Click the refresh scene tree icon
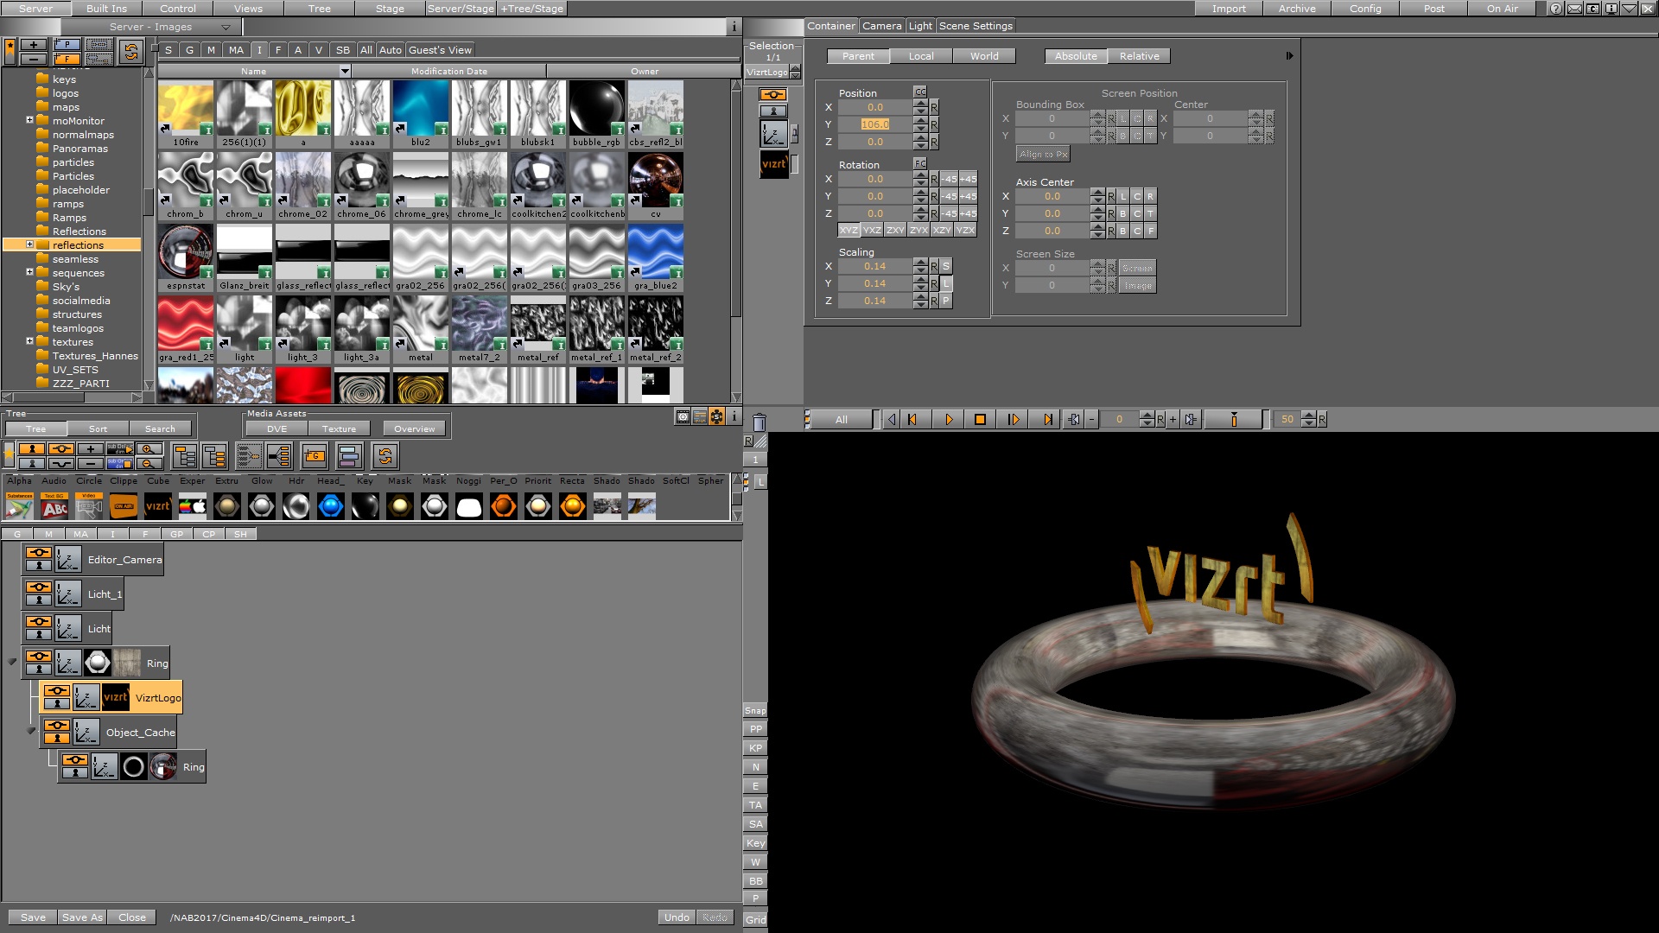 (385, 455)
